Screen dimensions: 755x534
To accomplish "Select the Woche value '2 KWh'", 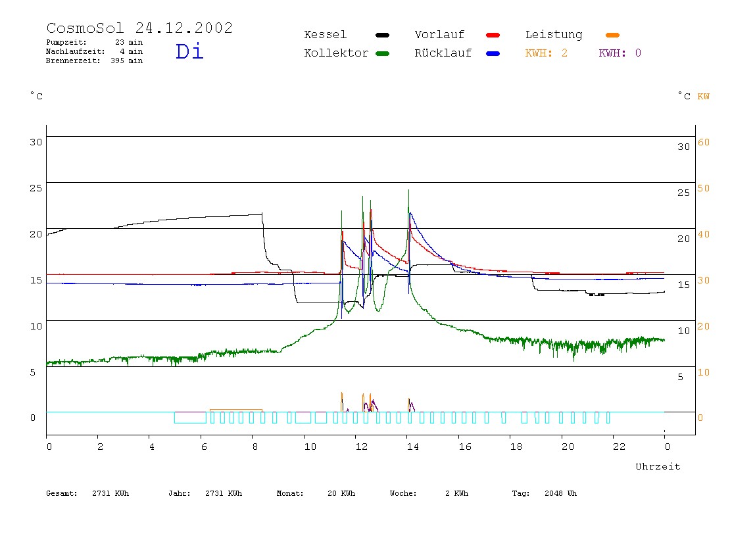I will pyautogui.click(x=457, y=493).
